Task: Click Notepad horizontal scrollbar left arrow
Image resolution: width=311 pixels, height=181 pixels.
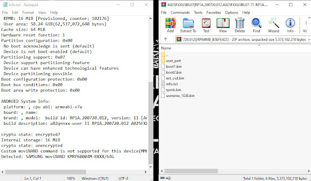Action: (x=2, y=172)
